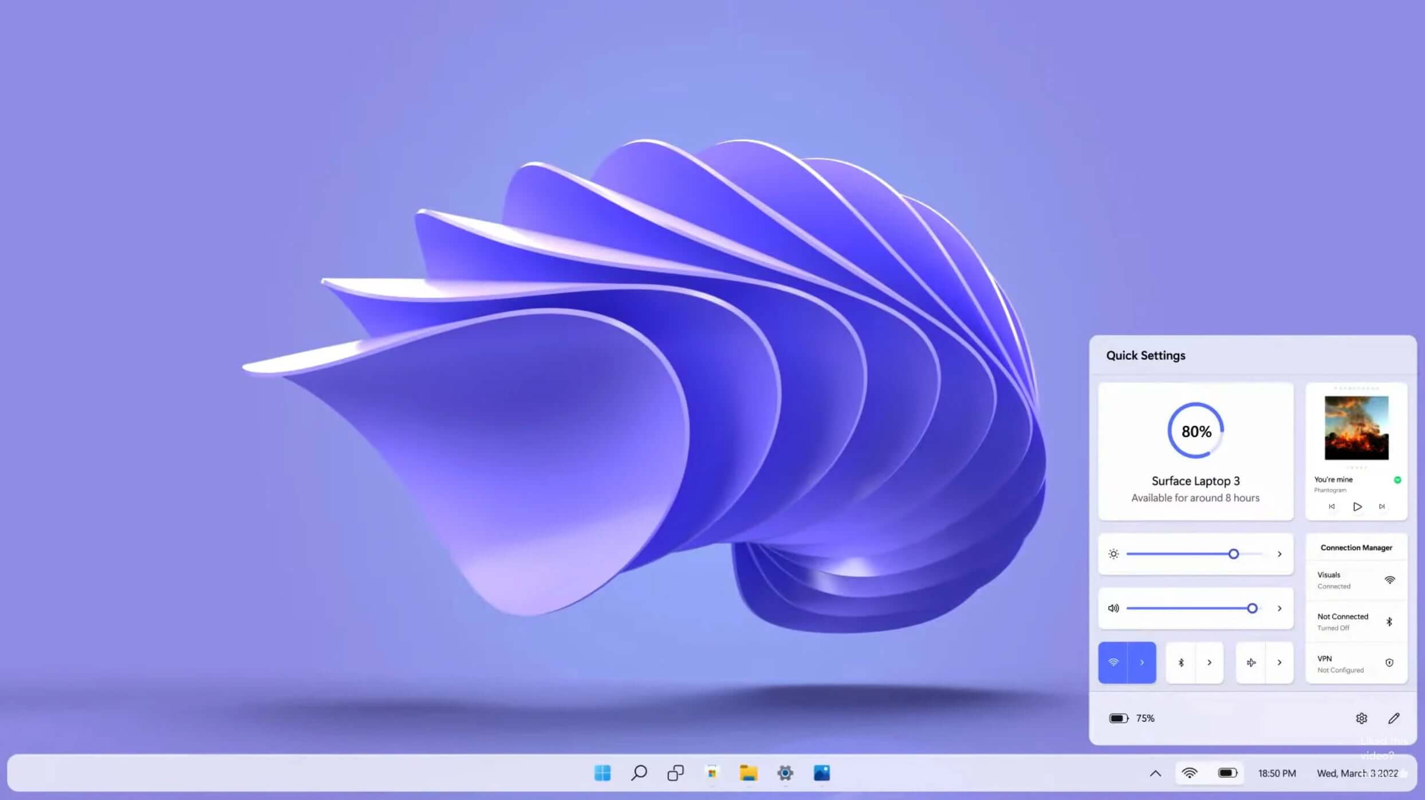The width and height of the screenshot is (1425, 800).
Task: Open the Start menu
Action: click(x=602, y=773)
